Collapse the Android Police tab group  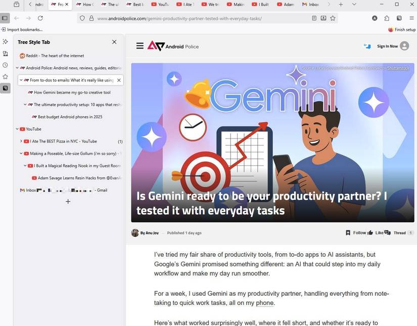(17, 68)
